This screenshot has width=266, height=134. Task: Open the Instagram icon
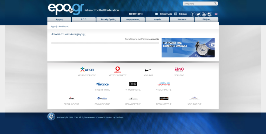click(x=210, y=14)
